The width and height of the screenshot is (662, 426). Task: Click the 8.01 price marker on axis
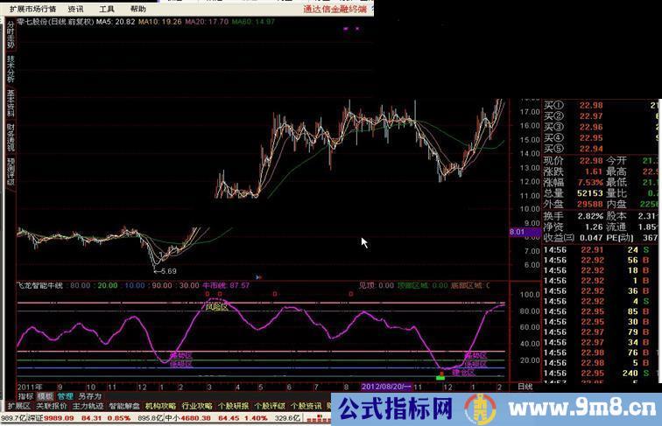coord(518,232)
